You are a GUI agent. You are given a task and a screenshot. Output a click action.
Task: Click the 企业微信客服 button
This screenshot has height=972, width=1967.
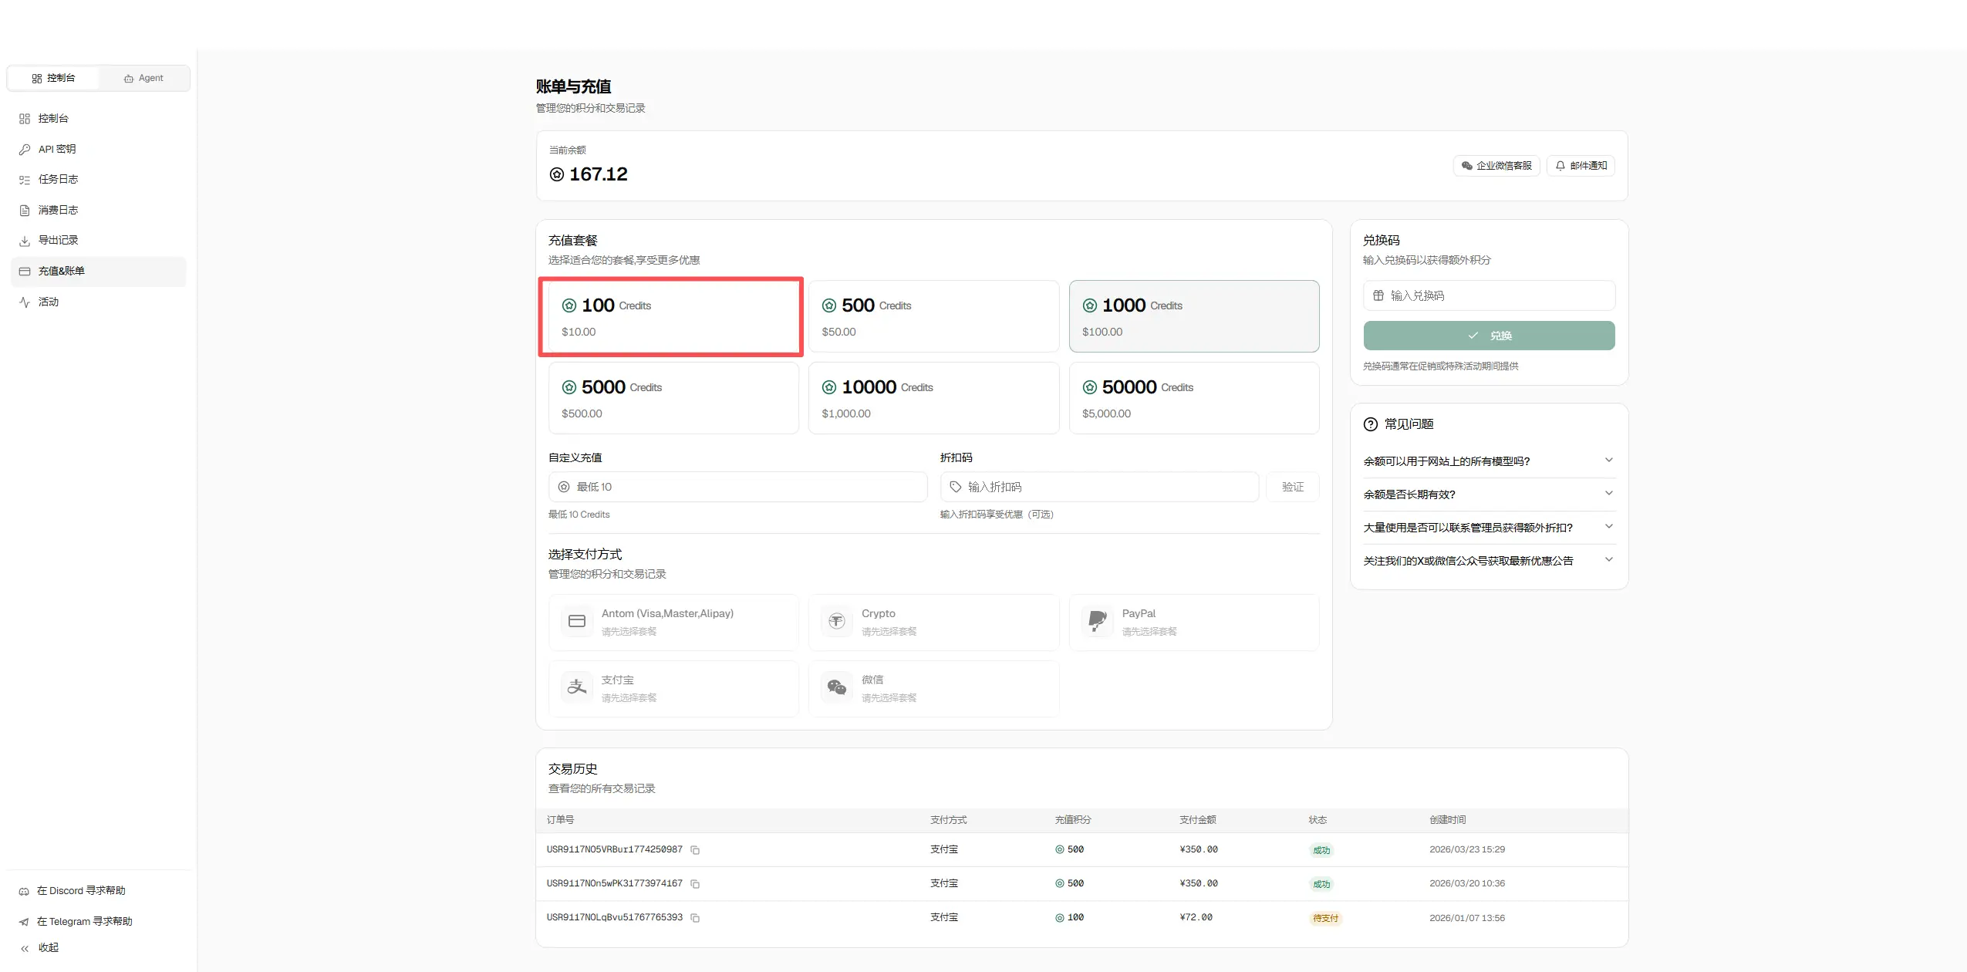click(x=1496, y=166)
